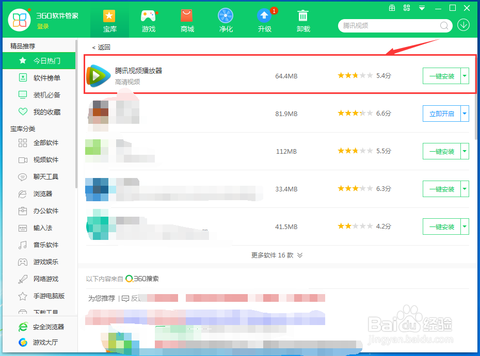The image size is (480, 356).
Task: Select 办公软件 category
Action: click(39, 211)
